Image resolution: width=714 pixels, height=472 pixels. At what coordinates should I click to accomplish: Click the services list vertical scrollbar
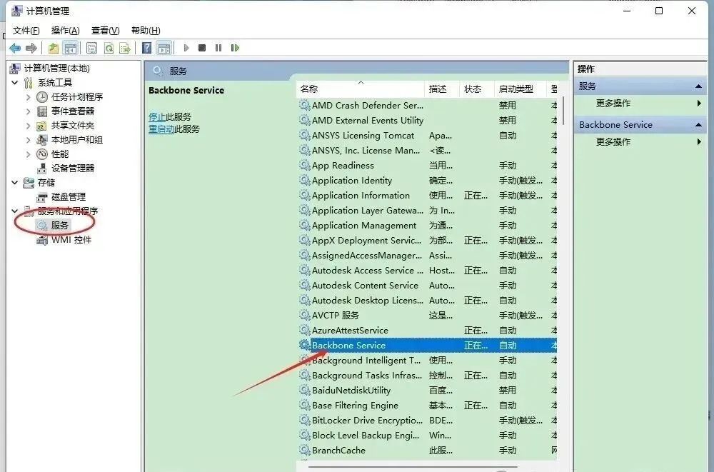(563, 111)
